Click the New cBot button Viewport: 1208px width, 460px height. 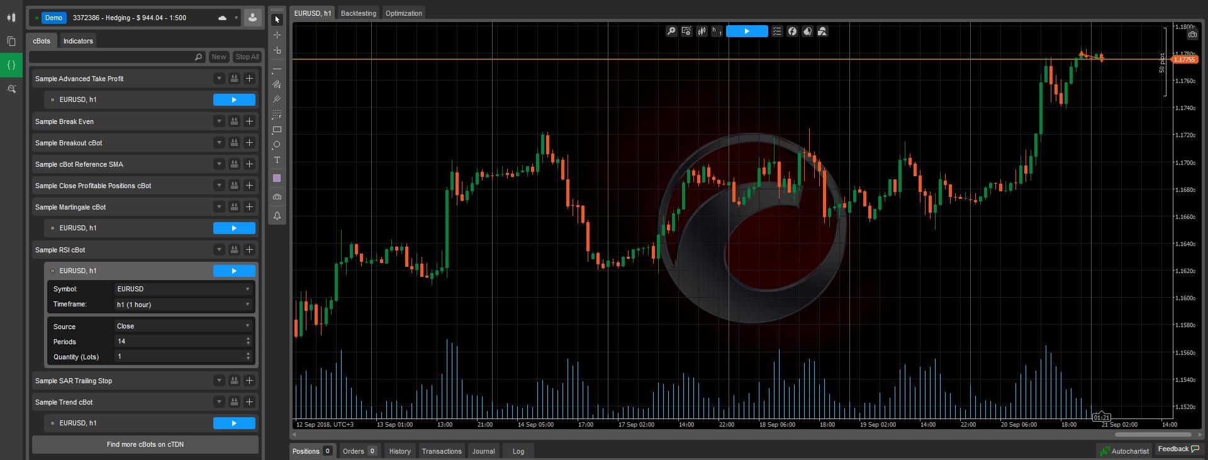pos(219,57)
